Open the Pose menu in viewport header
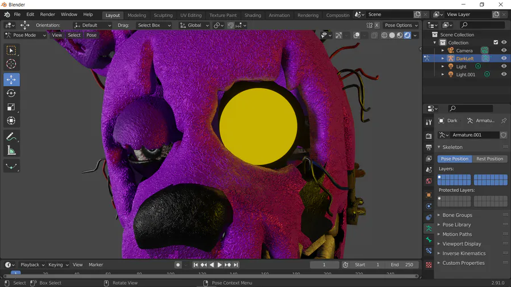The width and height of the screenshot is (511, 287). click(91, 35)
